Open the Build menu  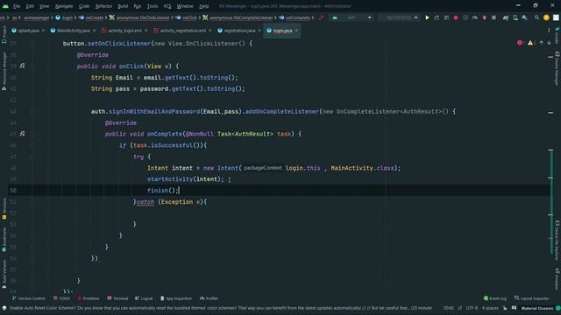[123, 6]
